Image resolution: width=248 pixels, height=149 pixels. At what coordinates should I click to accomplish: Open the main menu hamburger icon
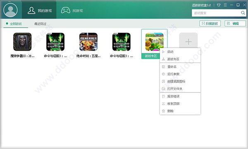[225, 5]
